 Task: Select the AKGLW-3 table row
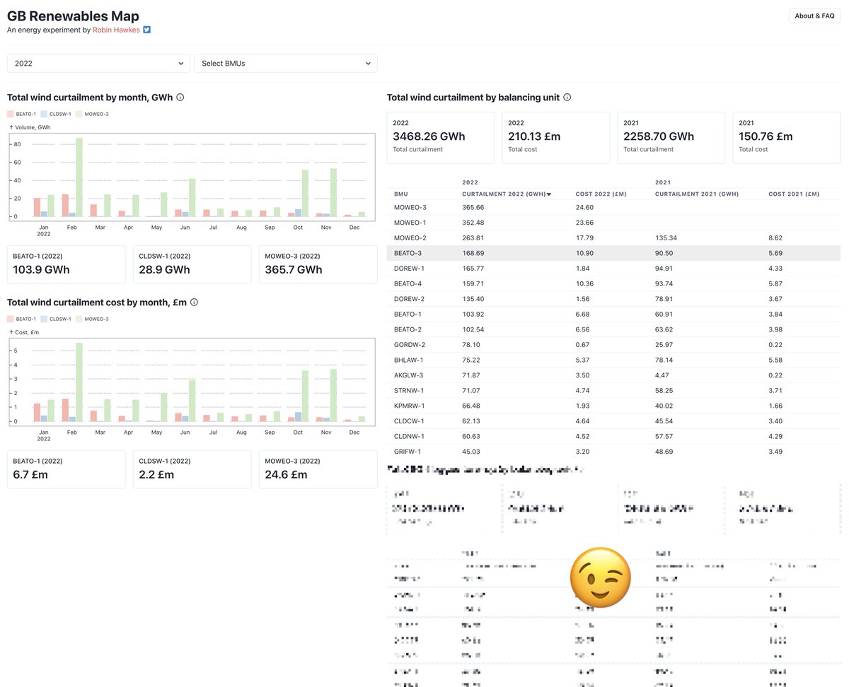point(614,375)
